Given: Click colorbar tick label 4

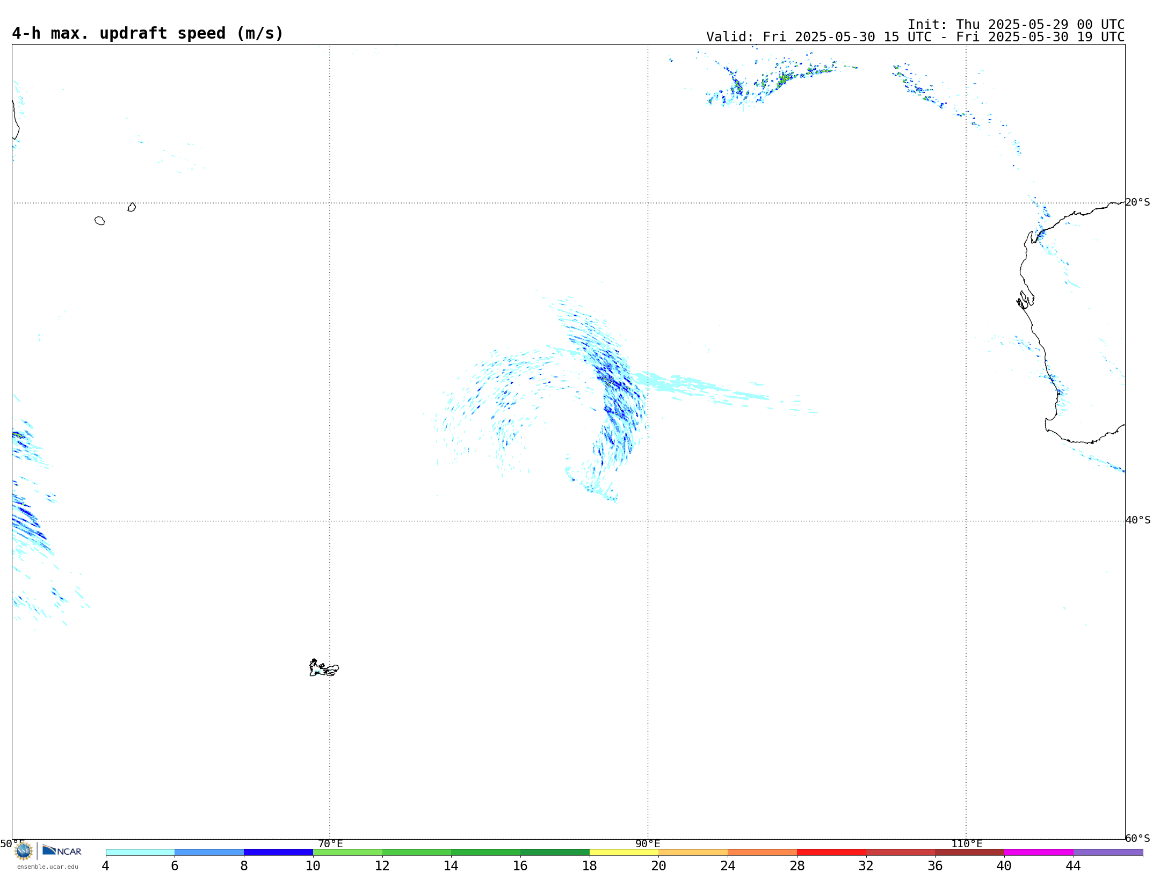Looking at the screenshot, I should pos(106,866).
